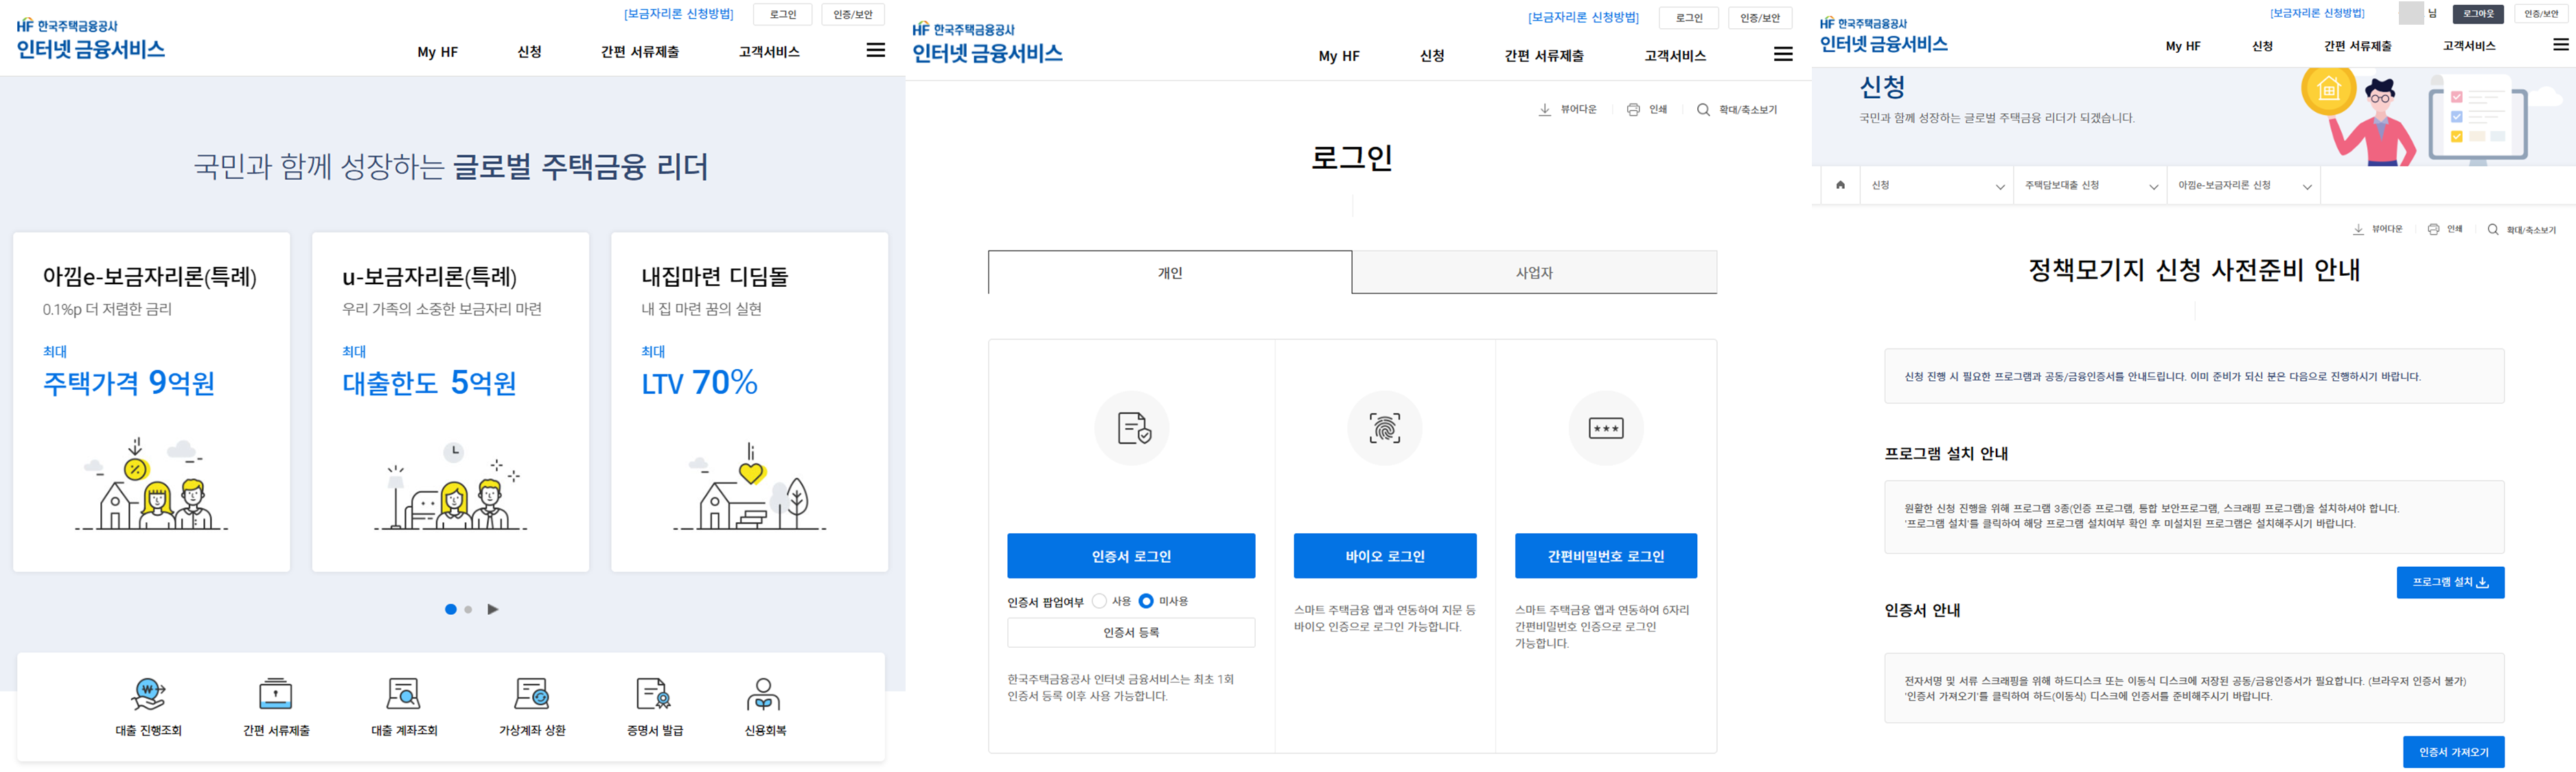Screen dimensions: 2576x772
Task: Click home icon in 신청 page breadcrumb
Action: coord(1840,185)
